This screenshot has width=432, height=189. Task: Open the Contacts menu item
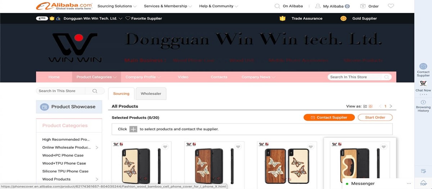coord(219,77)
